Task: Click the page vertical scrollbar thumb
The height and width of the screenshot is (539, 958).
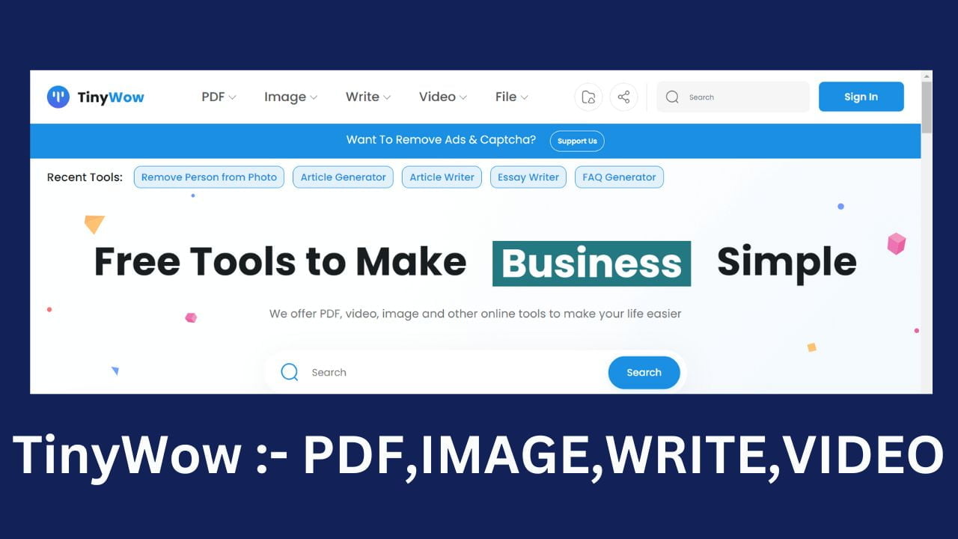Action: [927, 107]
